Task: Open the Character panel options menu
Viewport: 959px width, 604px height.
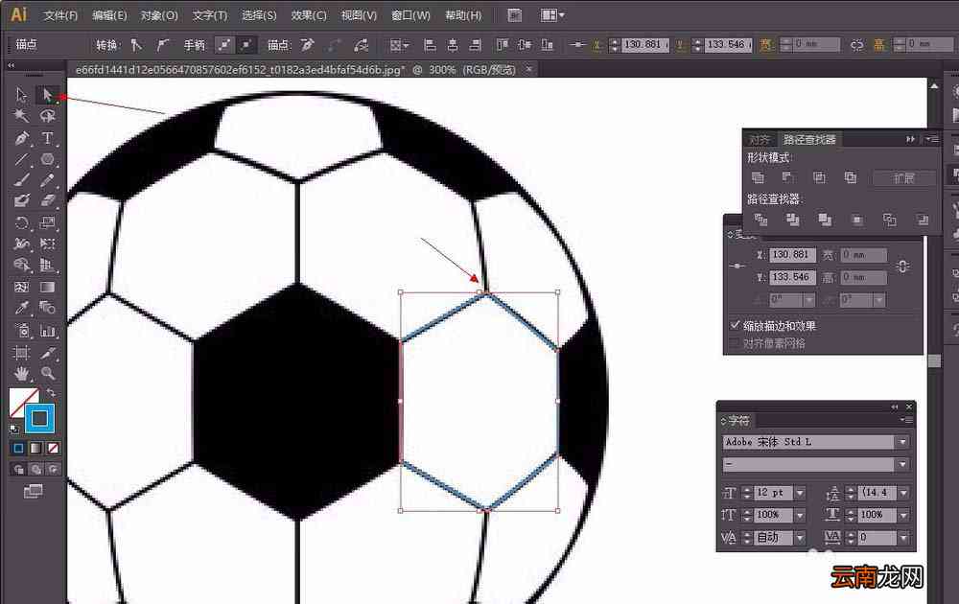Action: pos(906,420)
